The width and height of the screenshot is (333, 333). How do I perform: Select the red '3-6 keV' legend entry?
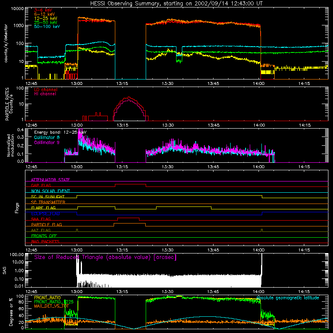coord(43,10)
